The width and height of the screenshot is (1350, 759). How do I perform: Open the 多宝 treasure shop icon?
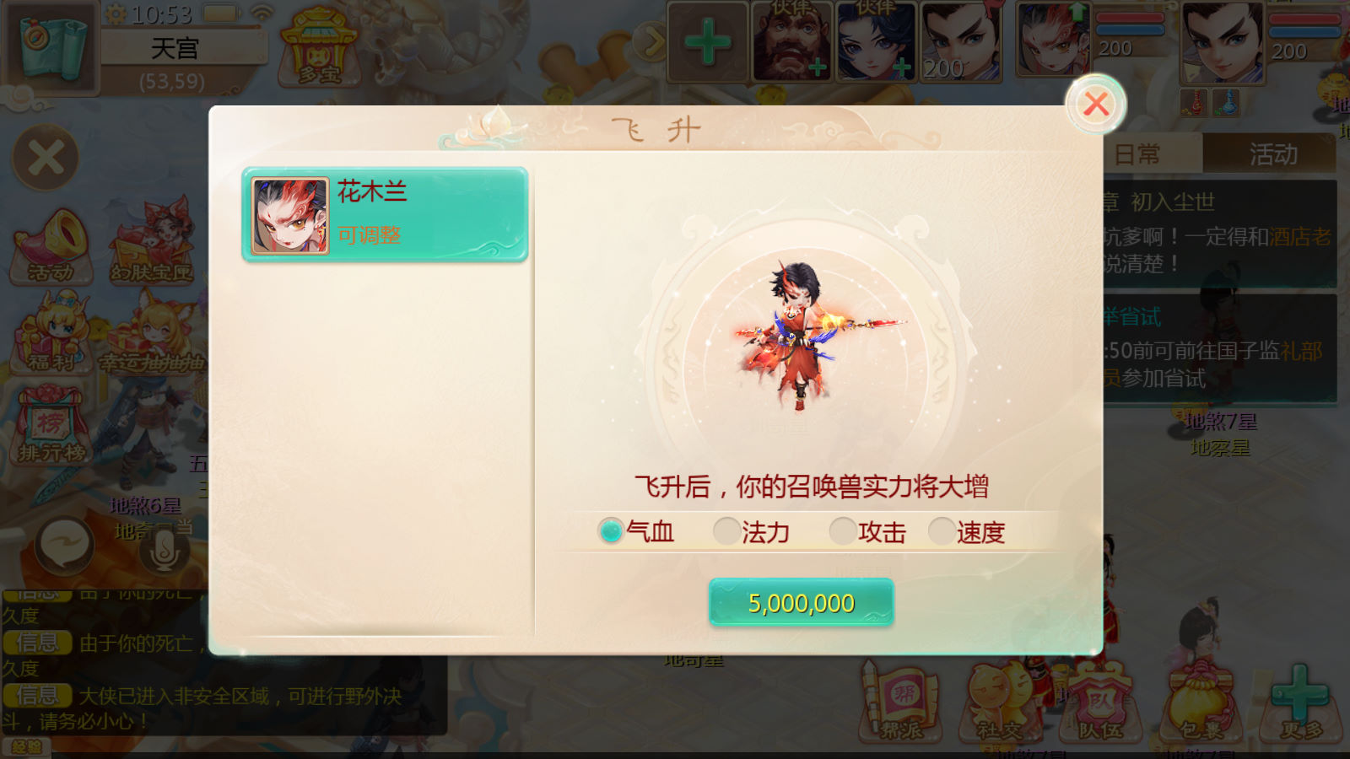[x=319, y=46]
